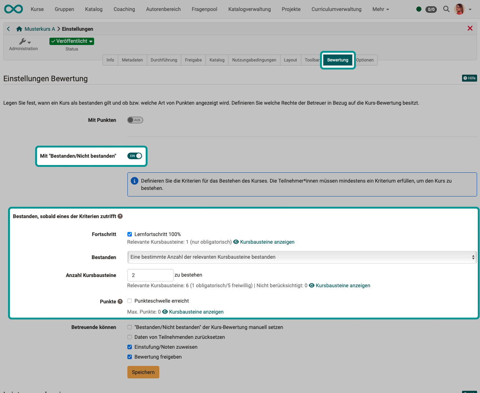Image resolution: width=480 pixels, height=393 pixels.
Task: Turn on the Mit Punkten toggle
Action: point(135,120)
